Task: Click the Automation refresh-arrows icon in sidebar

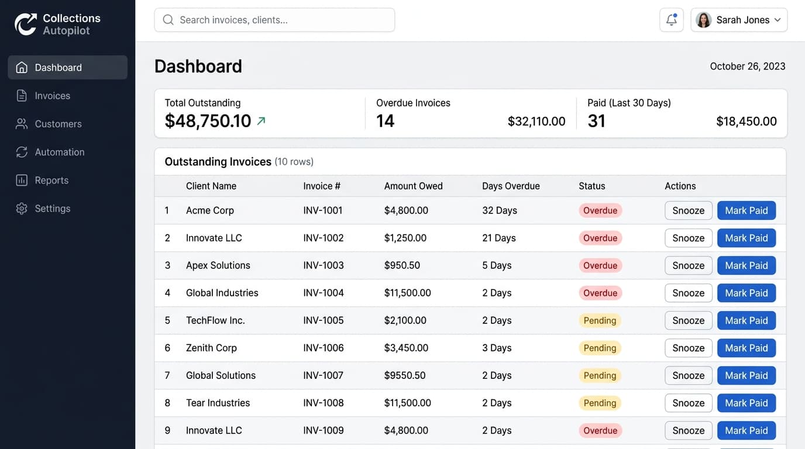Action: coord(22,152)
